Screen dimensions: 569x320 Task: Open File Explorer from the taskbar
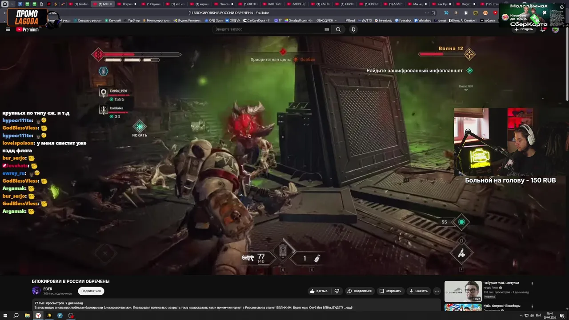pyautogui.click(x=27, y=316)
